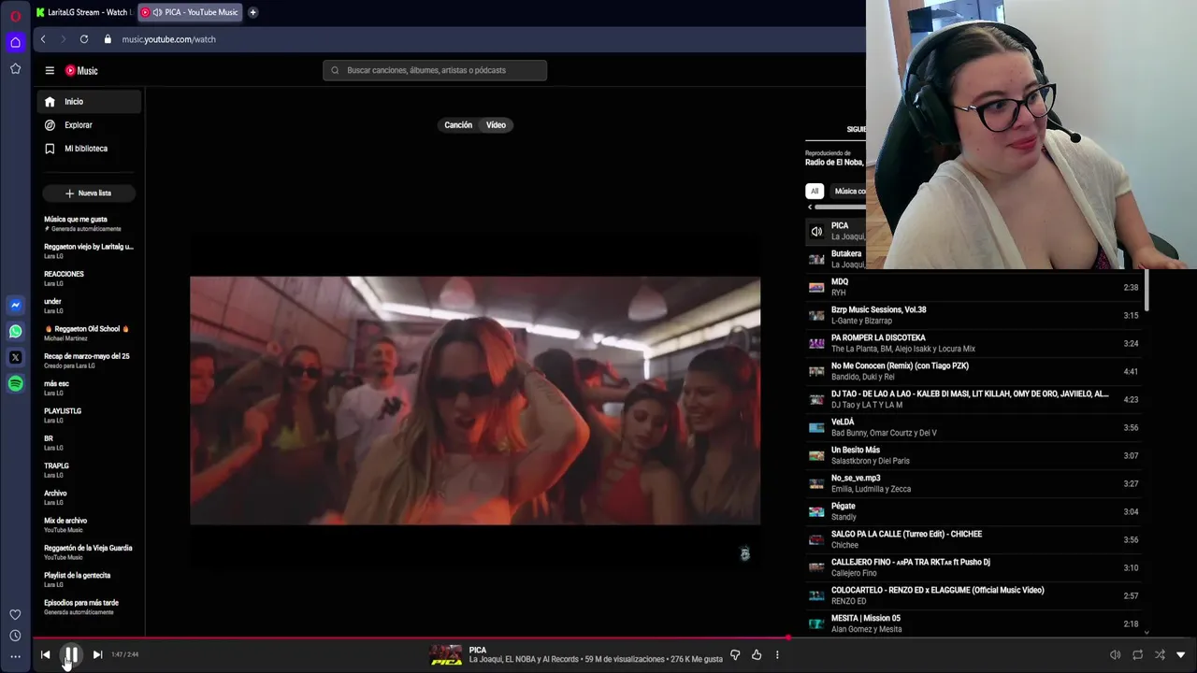Dislike the song PICA
This screenshot has height=673, width=1197.
pos(735,654)
